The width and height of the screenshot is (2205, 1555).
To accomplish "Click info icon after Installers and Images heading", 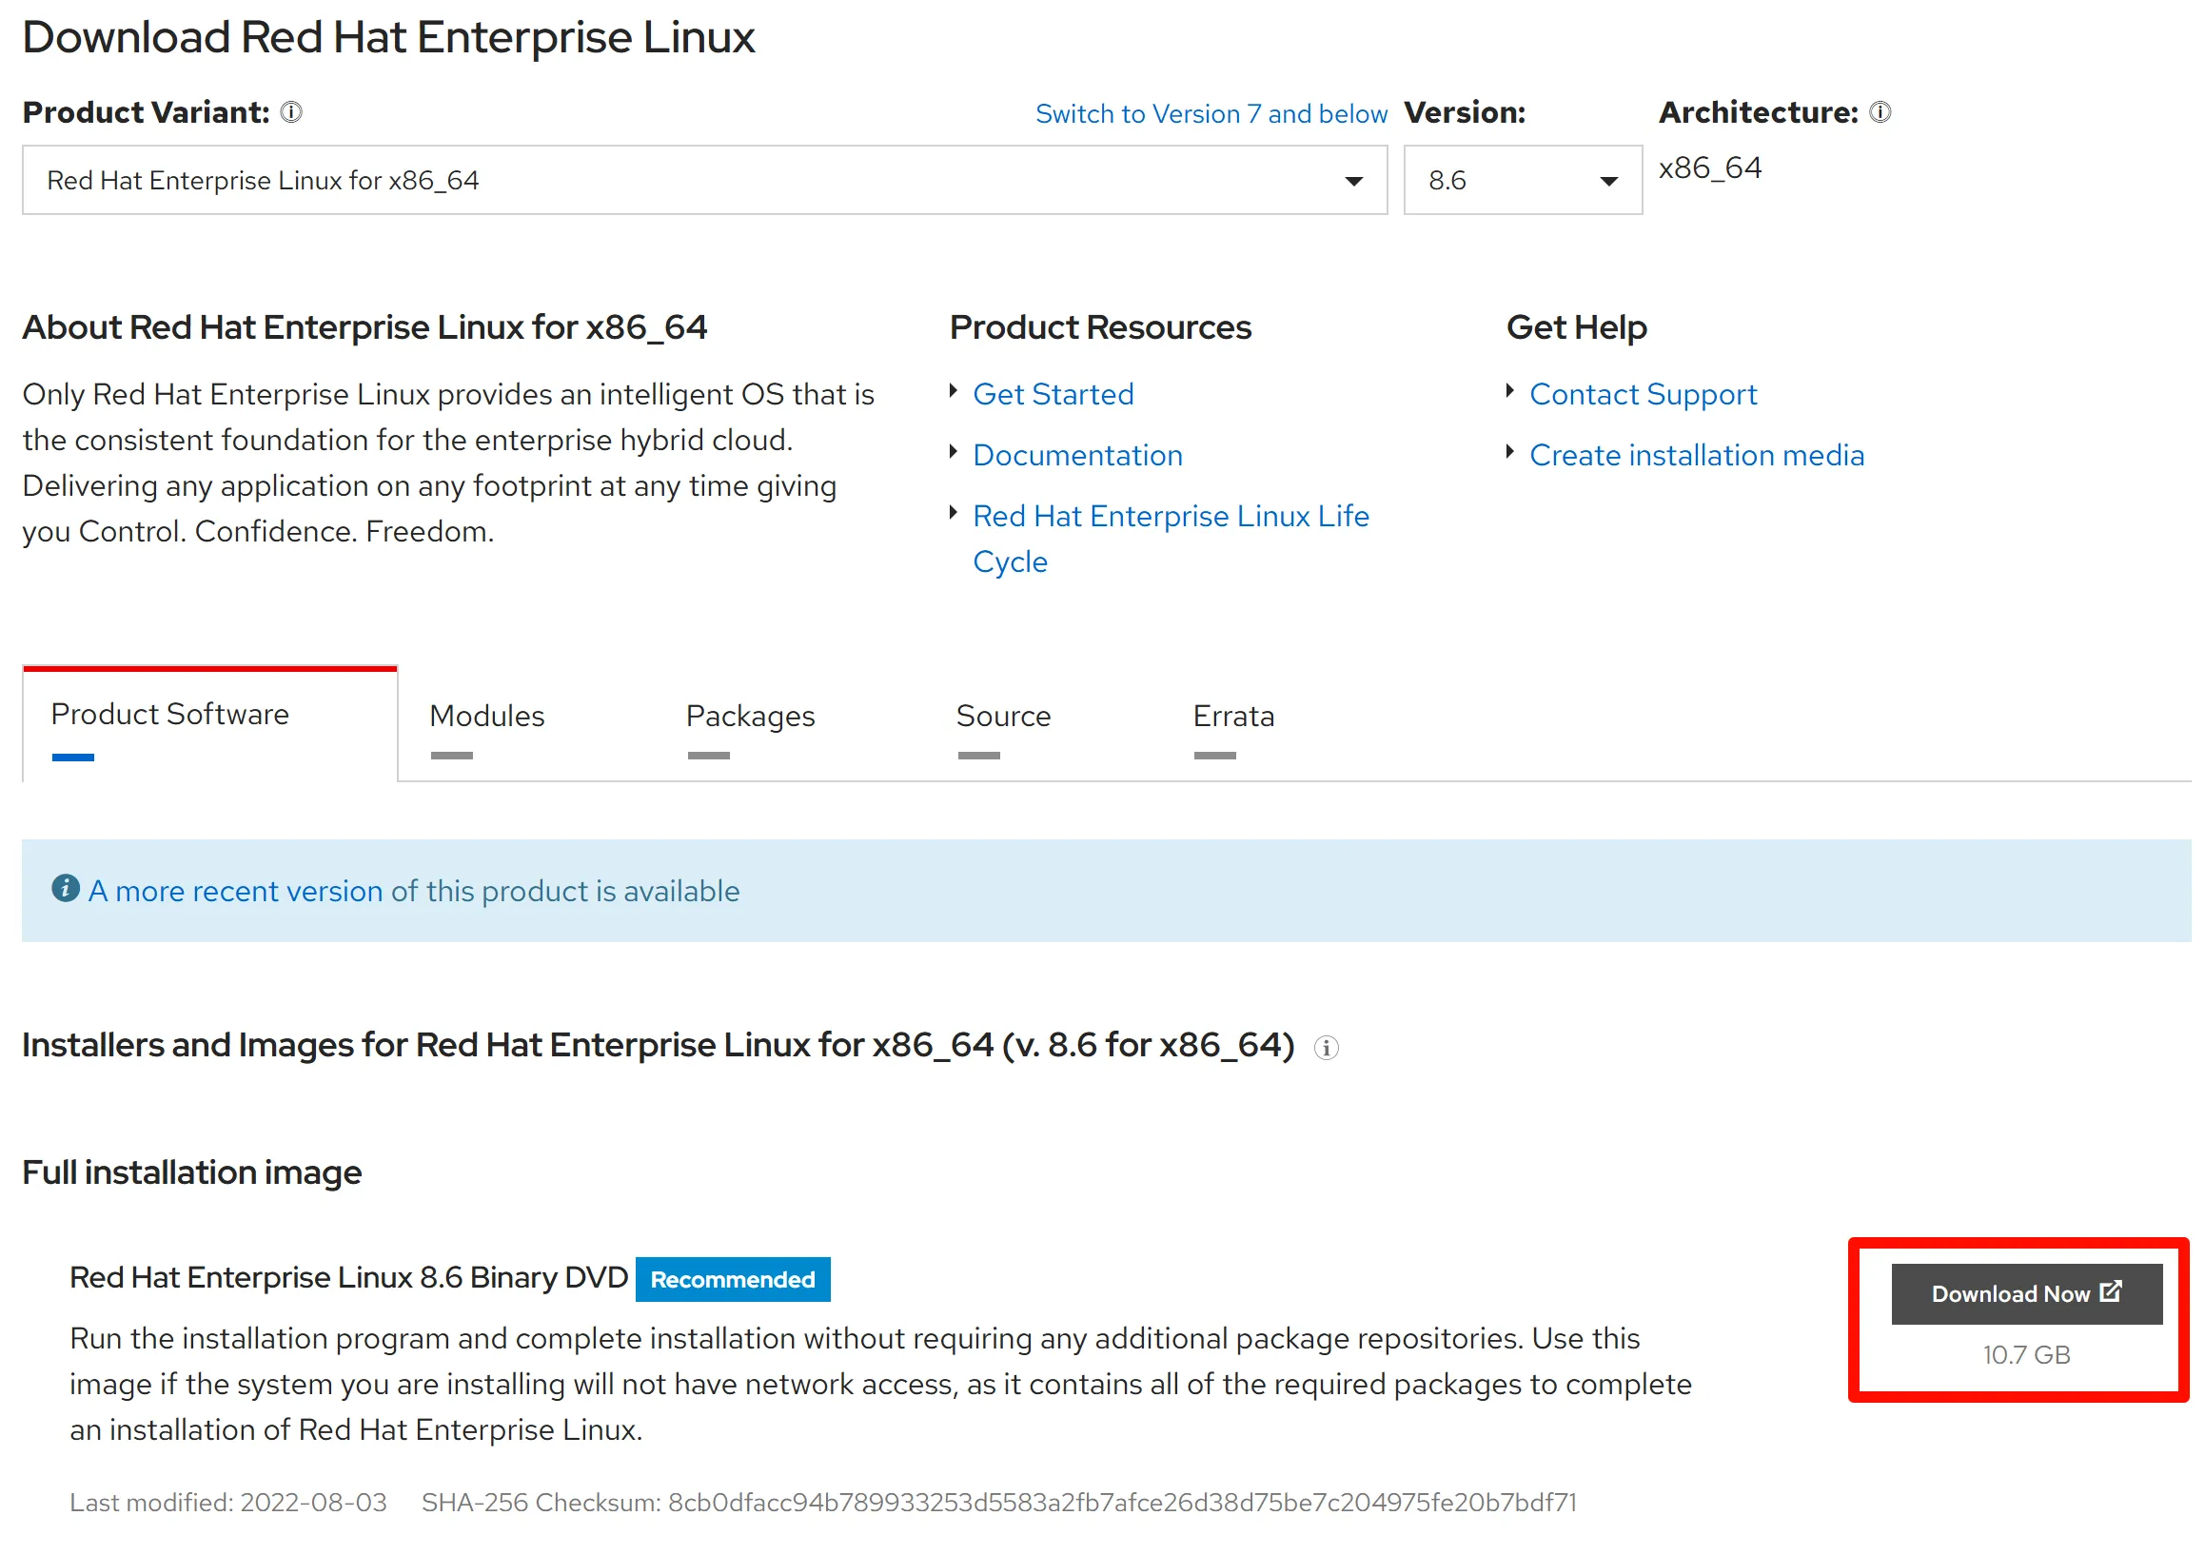I will coord(1327,1048).
